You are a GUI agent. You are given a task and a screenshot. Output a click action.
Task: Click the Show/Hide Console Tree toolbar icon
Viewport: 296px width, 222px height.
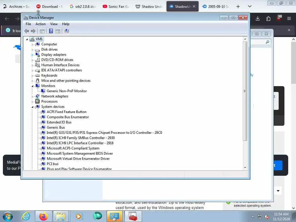(x=42, y=31)
